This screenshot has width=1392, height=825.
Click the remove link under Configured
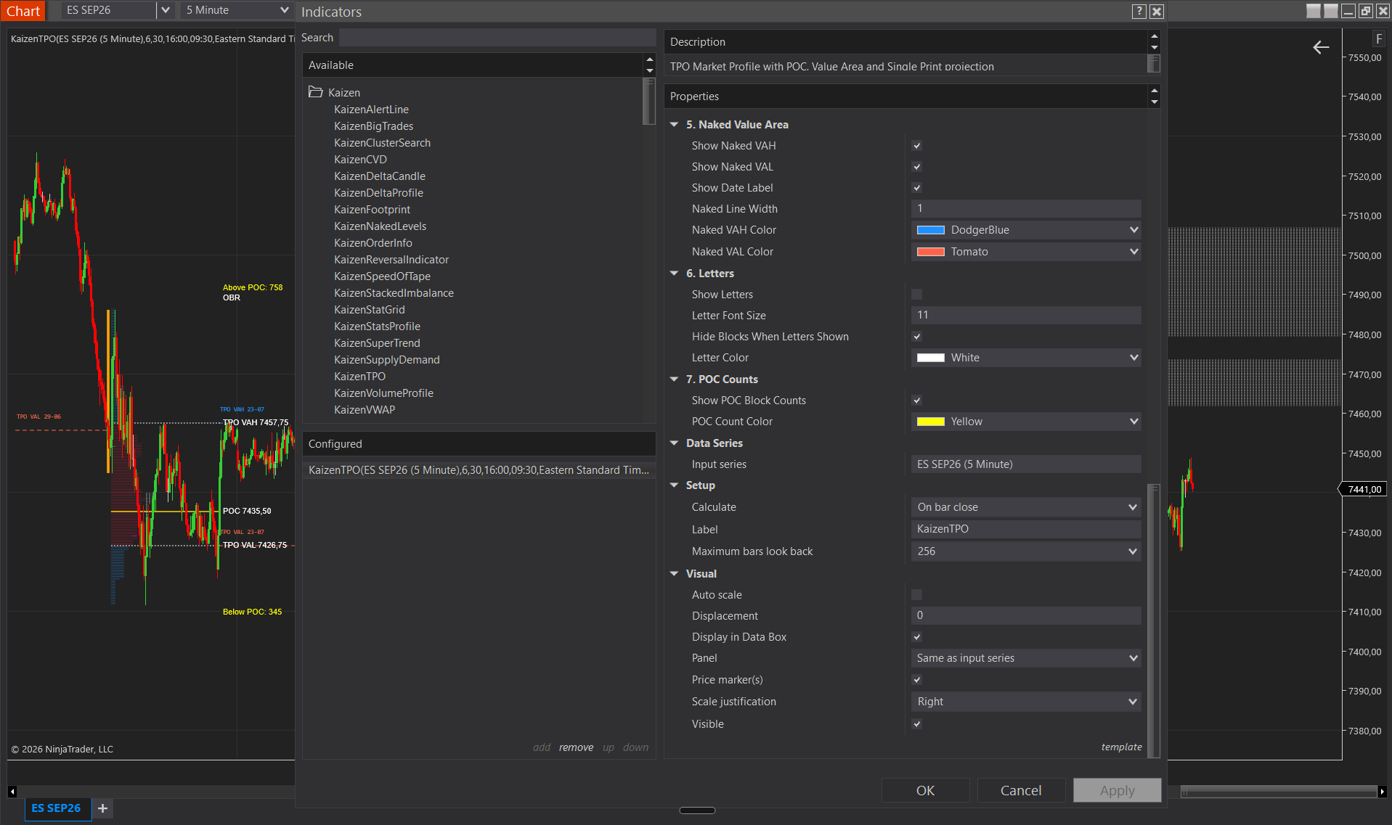[576, 747]
